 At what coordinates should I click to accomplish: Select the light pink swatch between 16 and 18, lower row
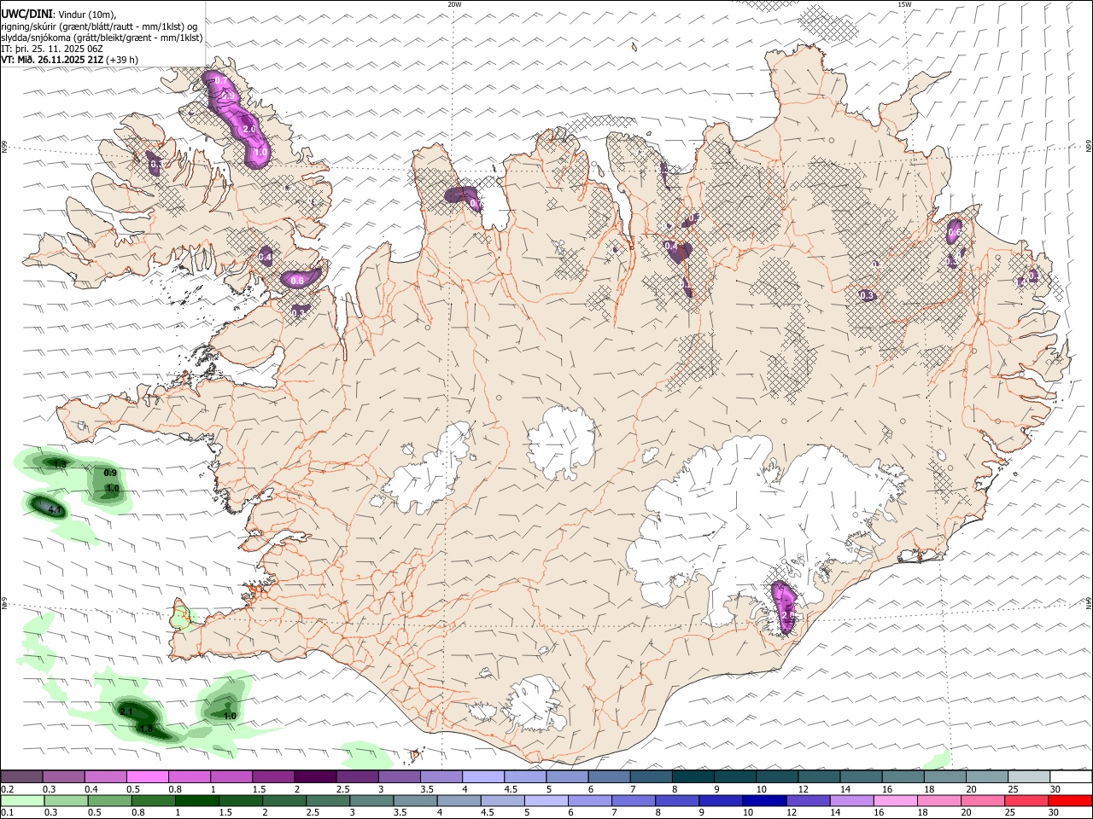(895, 800)
